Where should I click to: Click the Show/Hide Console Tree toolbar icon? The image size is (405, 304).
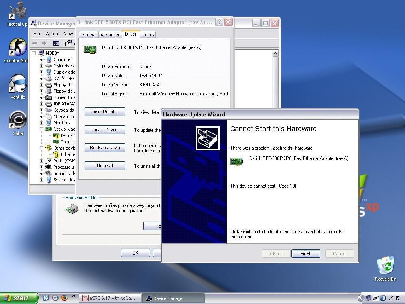[56, 43]
